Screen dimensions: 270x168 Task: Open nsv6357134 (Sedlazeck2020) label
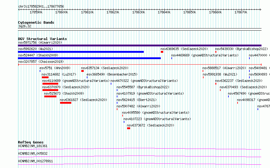tap(105, 68)
